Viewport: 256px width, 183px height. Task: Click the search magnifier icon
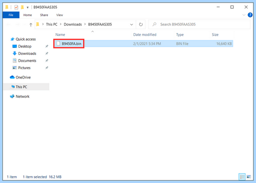click(154, 24)
